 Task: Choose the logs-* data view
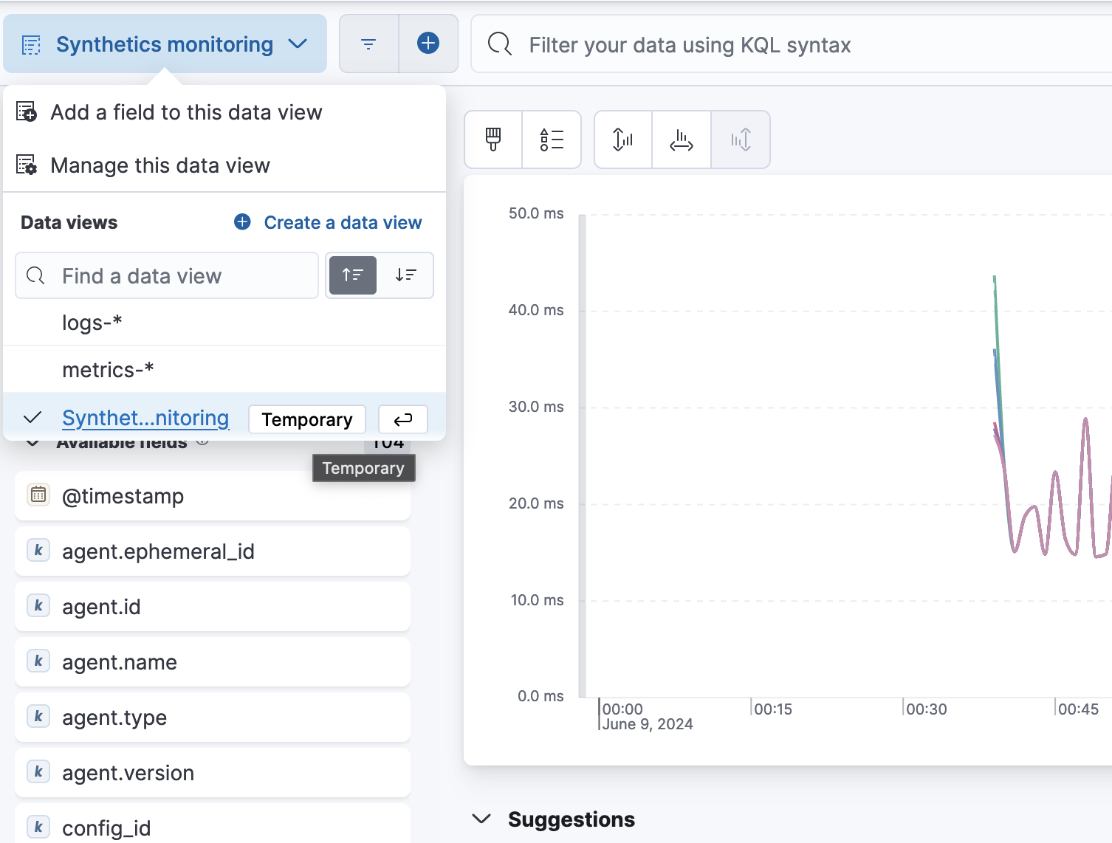(x=224, y=323)
